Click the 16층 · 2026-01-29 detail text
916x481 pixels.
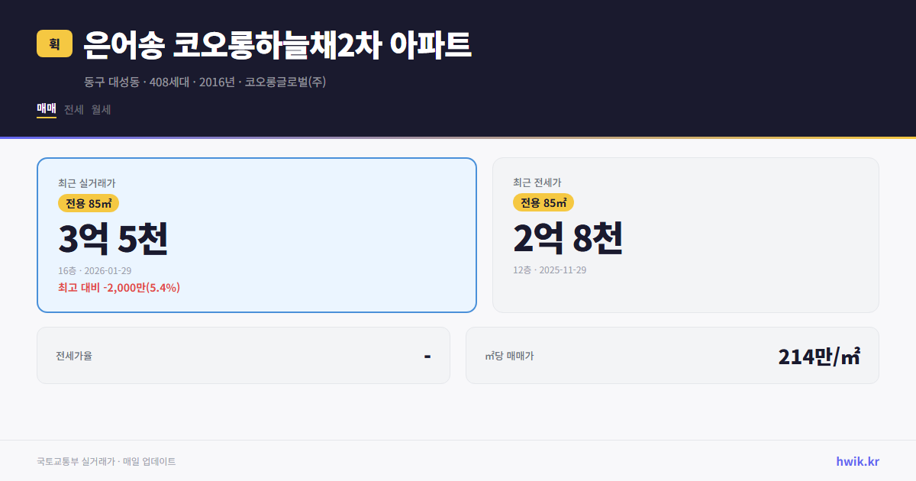(93, 270)
